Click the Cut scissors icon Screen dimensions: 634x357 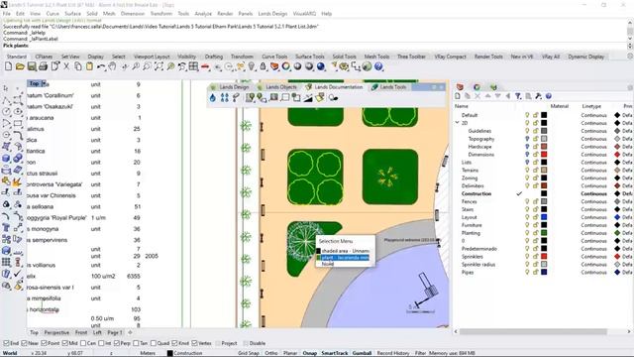(x=66, y=66)
